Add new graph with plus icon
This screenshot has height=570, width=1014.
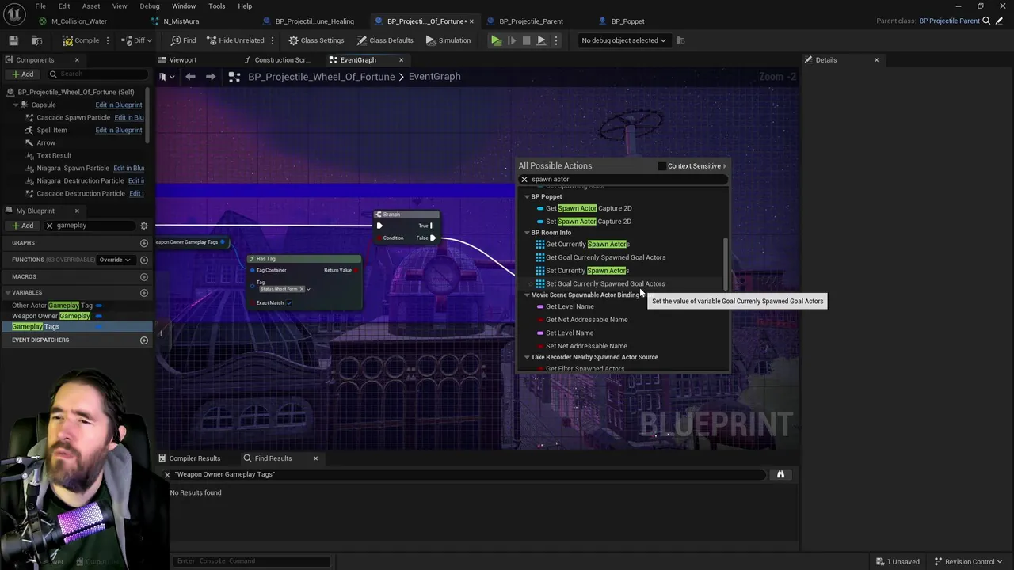(144, 243)
